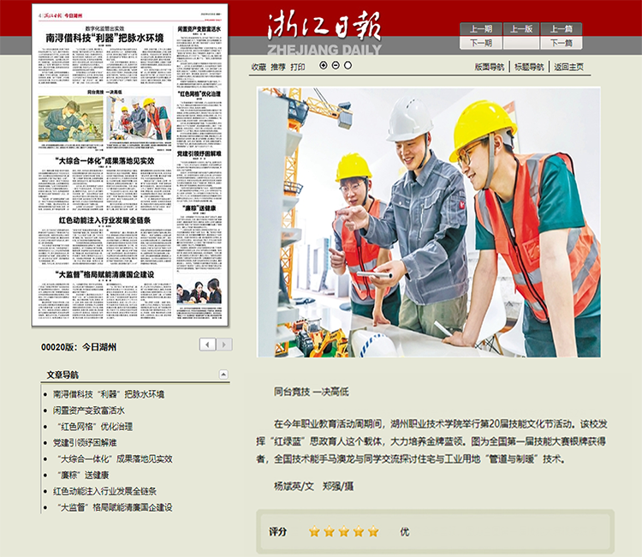
Task: Open the 南浔借科技"利器"把脉水环境 article link
Action: tap(108, 394)
